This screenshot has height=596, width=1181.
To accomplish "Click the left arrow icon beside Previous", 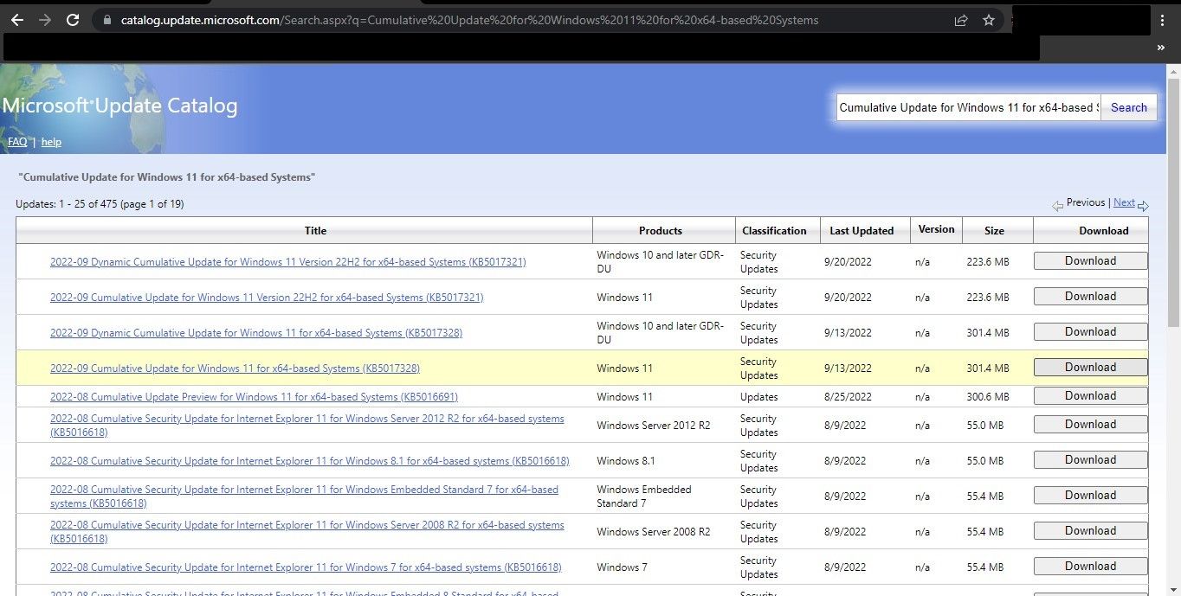I will 1057,206.
